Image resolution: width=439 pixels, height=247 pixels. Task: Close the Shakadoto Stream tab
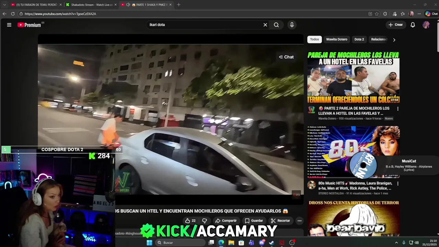(x=116, y=5)
